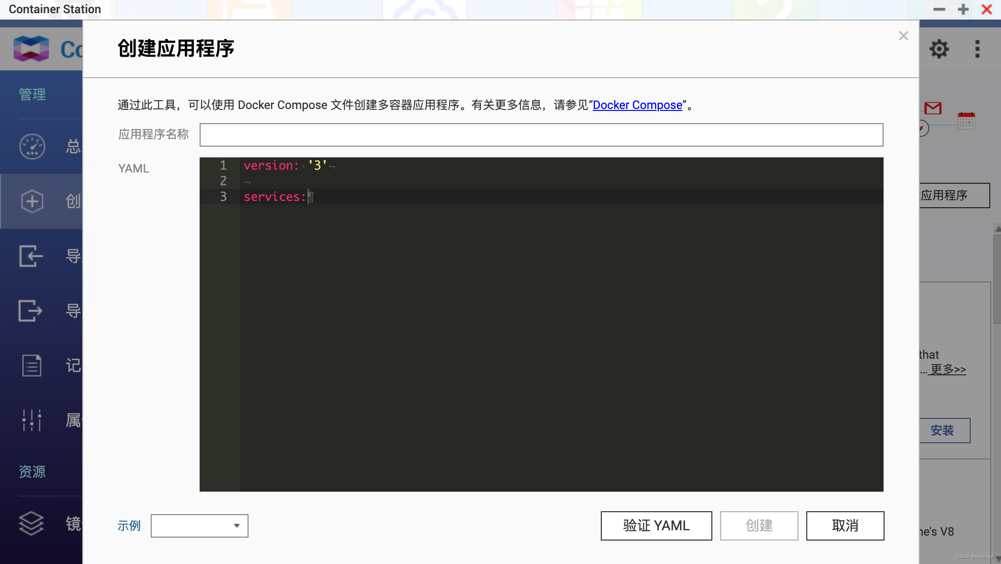Image resolution: width=1001 pixels, height=564 pixels.
Task: Focus the 应用程序名称 name input field
Action: tap(541, 135)
